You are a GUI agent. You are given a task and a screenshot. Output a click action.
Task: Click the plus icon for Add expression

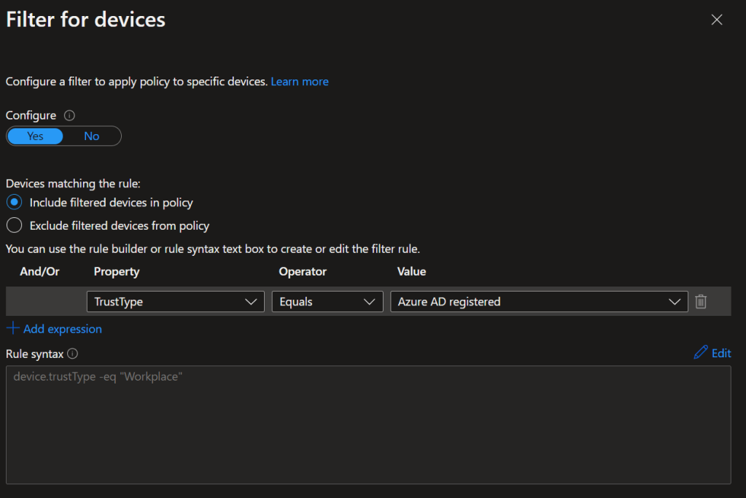coord(12,329)
